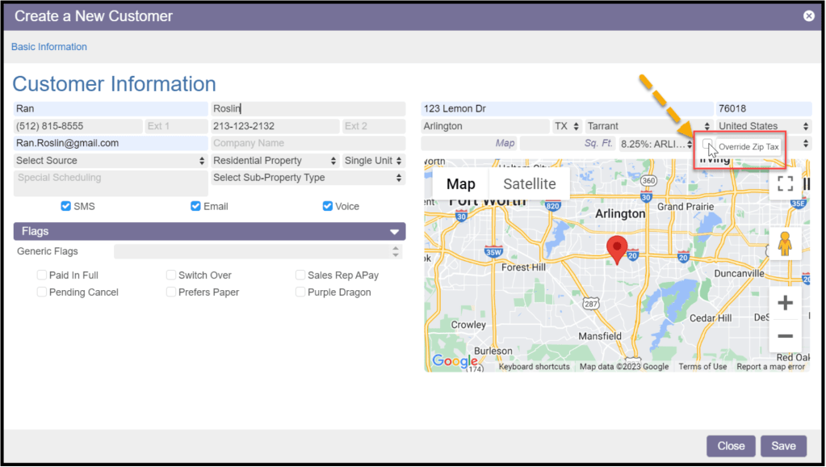Screen dimensions: 826x467
Task: Click the Google logo on the map
Action: [455, 361]
